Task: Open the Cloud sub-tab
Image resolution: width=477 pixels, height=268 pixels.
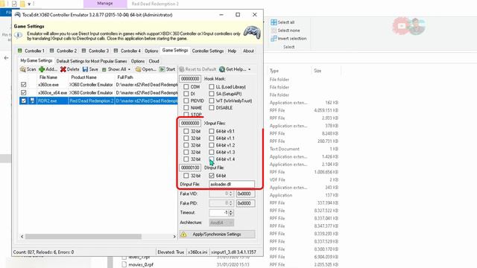Action: [x=154, y=61]
